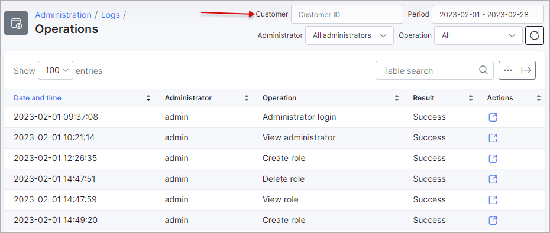Screen dimensions: 550x233
Task: Select the 2023-02-01 10:21:14 timestamp cell
Action: (54, 137)
